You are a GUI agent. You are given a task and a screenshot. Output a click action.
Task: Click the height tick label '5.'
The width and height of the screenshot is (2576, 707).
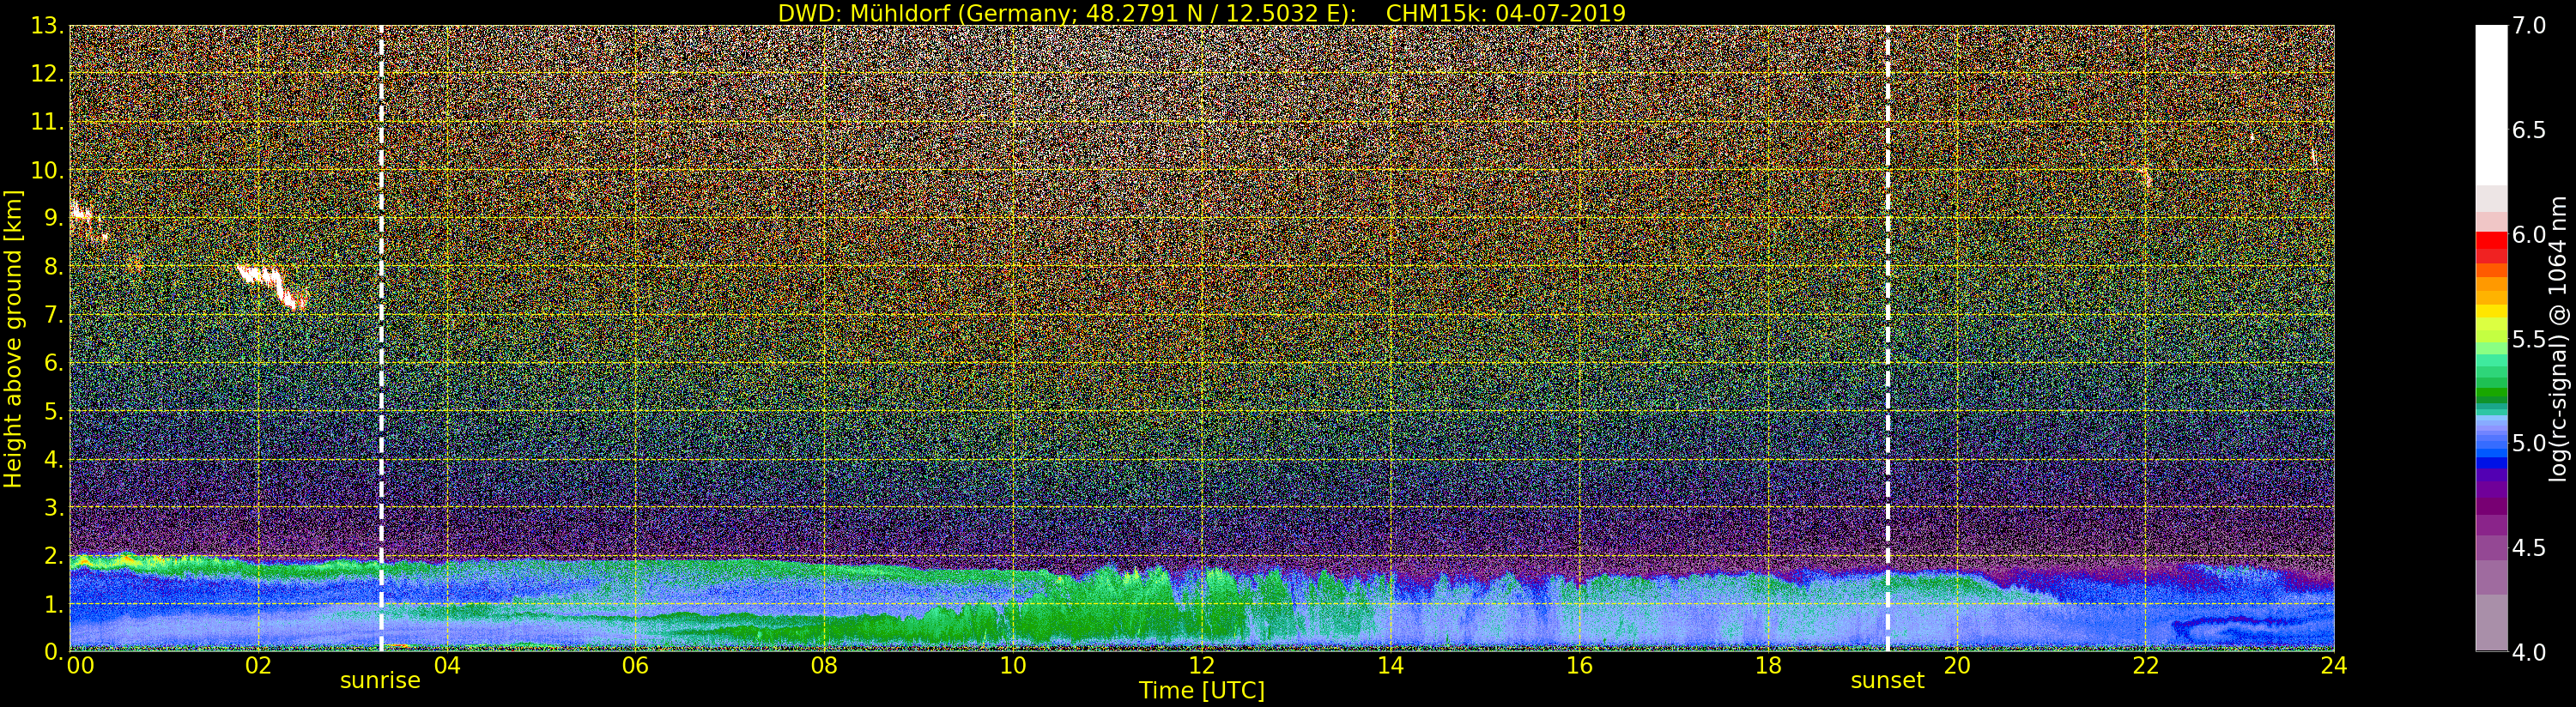click(53, 411)
